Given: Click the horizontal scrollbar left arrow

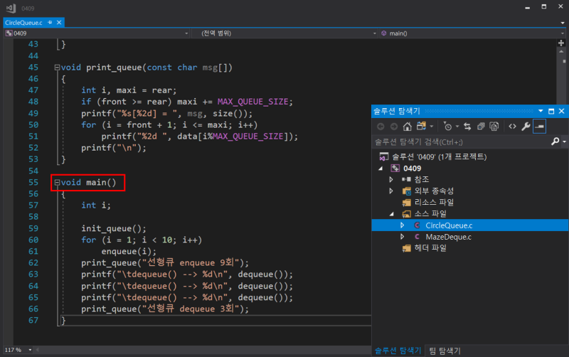Looking at the screenshot, I should 38,350.
